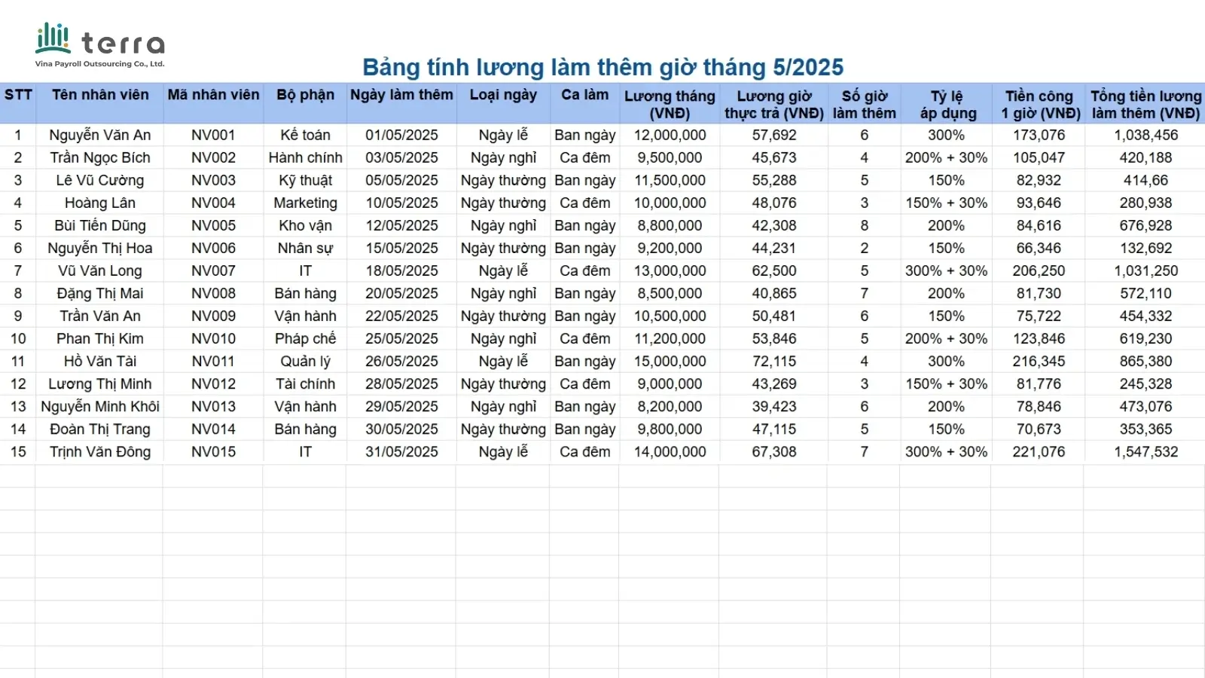The width and height of the screenshot is (1205, 678).
Task: Click hourly wage cell '40,865'
Action: (773, 293)
